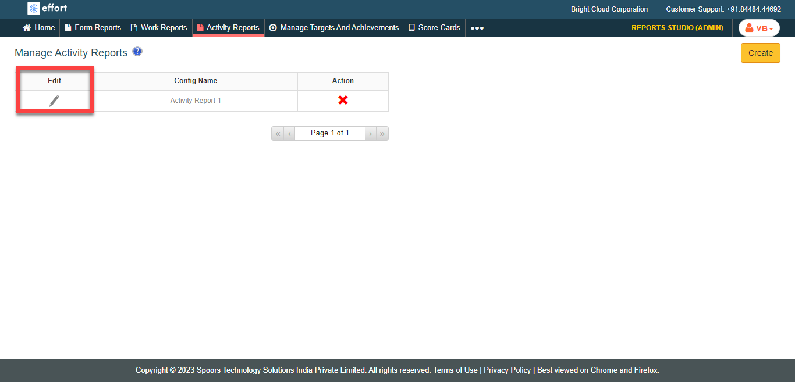
Task: Open the blue help question mark icon
Action: coord(137,52)
